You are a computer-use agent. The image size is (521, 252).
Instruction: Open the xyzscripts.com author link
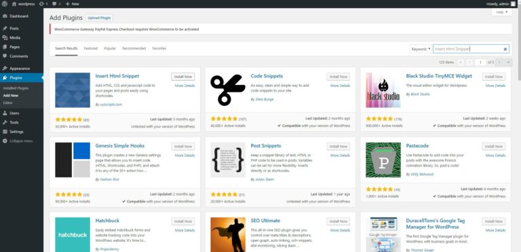tap(111, 105)
